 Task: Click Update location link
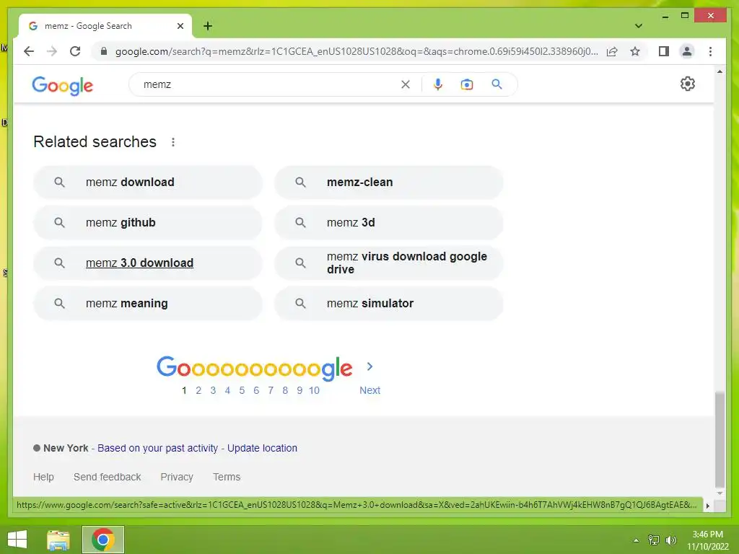pos(262,448)
